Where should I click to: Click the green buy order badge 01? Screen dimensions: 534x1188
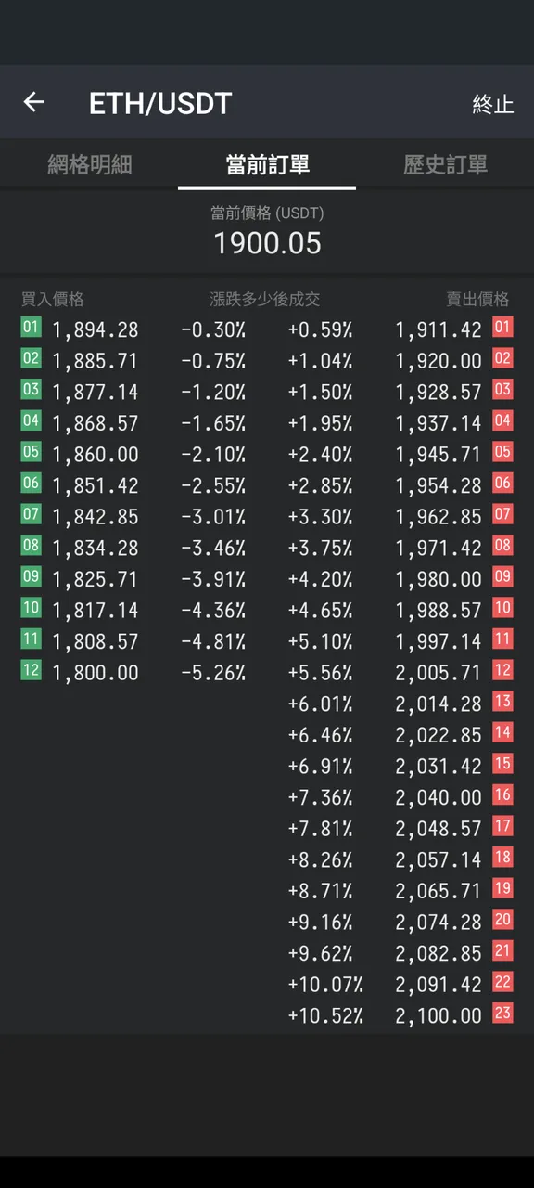click(x=31, y=327)
